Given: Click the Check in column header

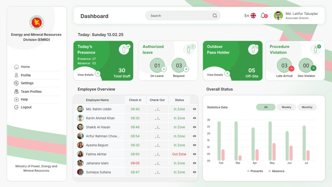Looking at the screenshot, I should click(x=135, y=100).
